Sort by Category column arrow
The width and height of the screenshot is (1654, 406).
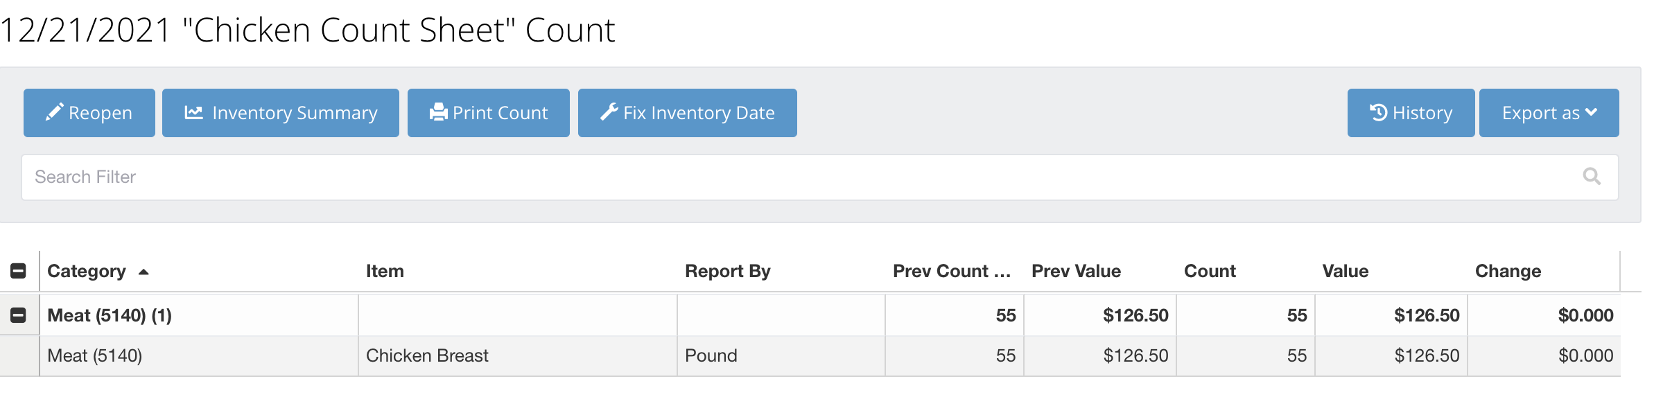tap(143, 272)
